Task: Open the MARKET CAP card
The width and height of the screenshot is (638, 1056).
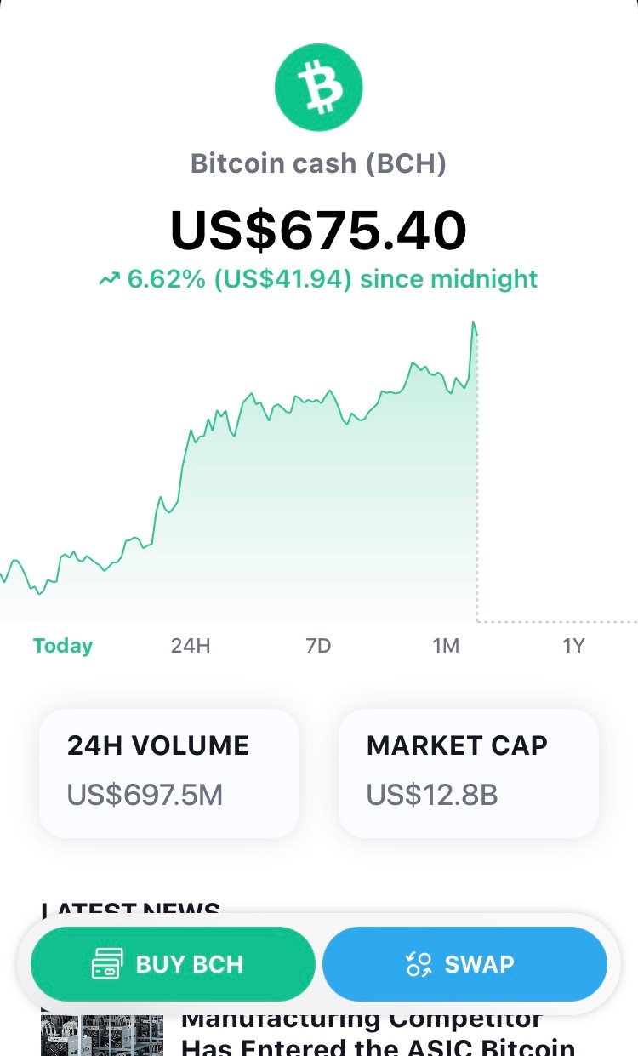Action: click(469, 773)
